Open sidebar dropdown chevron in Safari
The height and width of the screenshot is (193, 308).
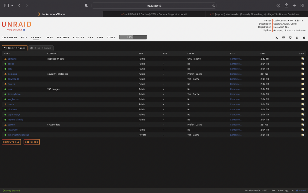12,6
